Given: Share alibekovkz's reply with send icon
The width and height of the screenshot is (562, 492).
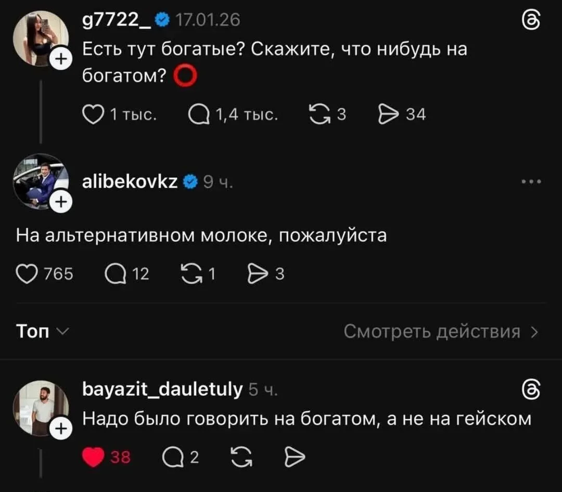Looking at the screenshot, I should 257,274.
